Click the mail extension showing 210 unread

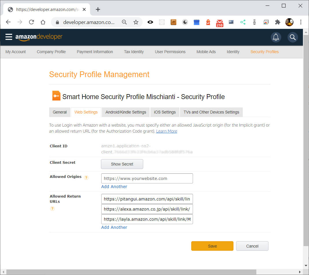[220, 22]
